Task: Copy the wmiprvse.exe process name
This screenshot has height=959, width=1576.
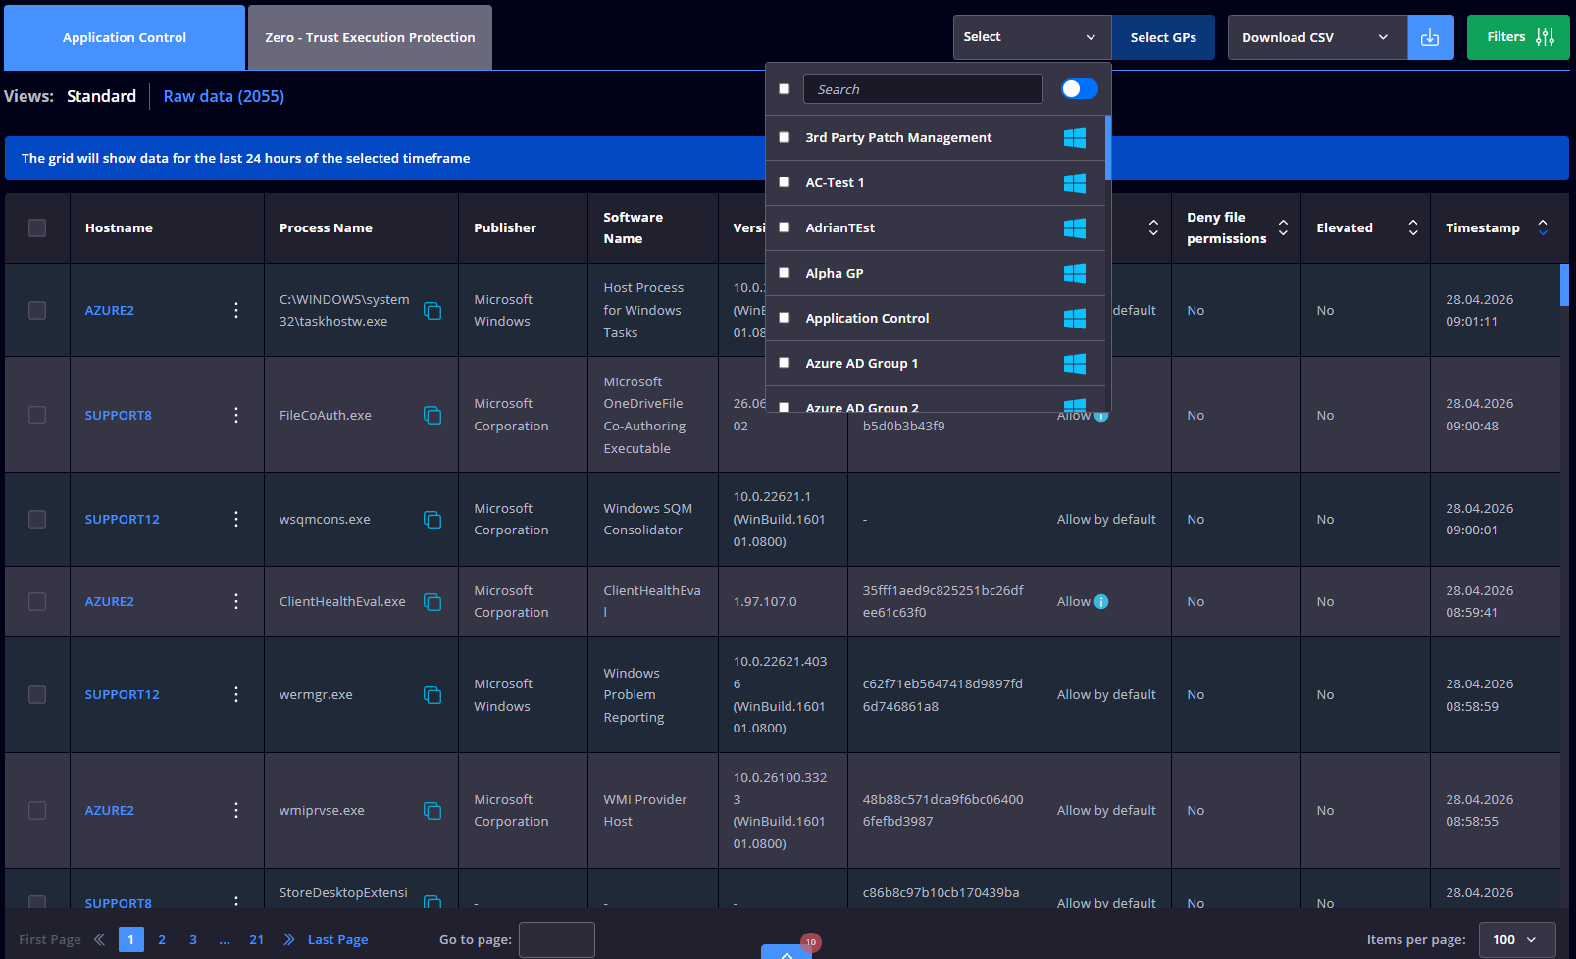Action: pyautogui.click(x=432, y=811)
